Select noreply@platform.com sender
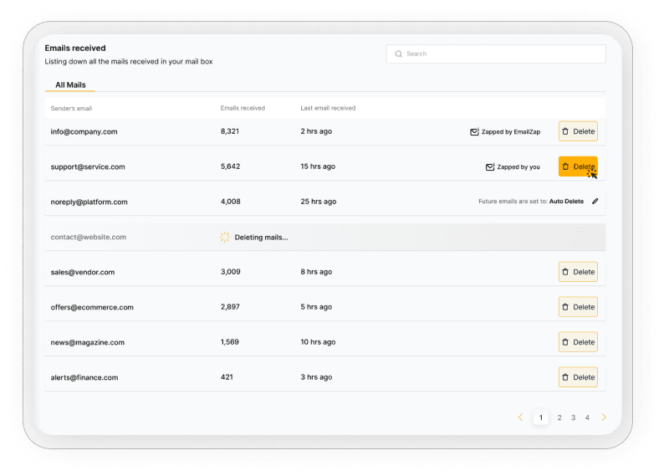 89,202
